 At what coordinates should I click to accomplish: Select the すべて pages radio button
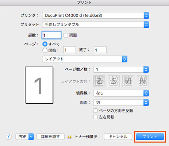(45, 44)
